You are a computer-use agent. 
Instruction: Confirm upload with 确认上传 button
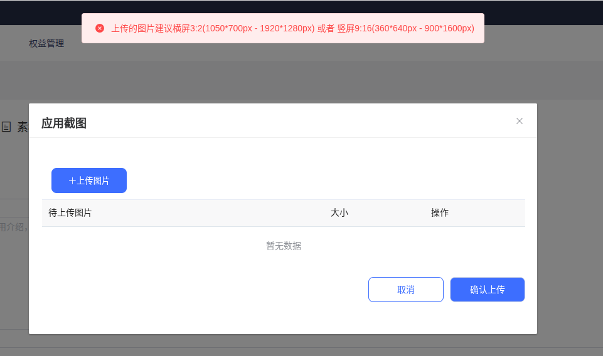[488, 290]
